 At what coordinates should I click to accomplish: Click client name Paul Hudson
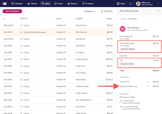tap(81, 73)
